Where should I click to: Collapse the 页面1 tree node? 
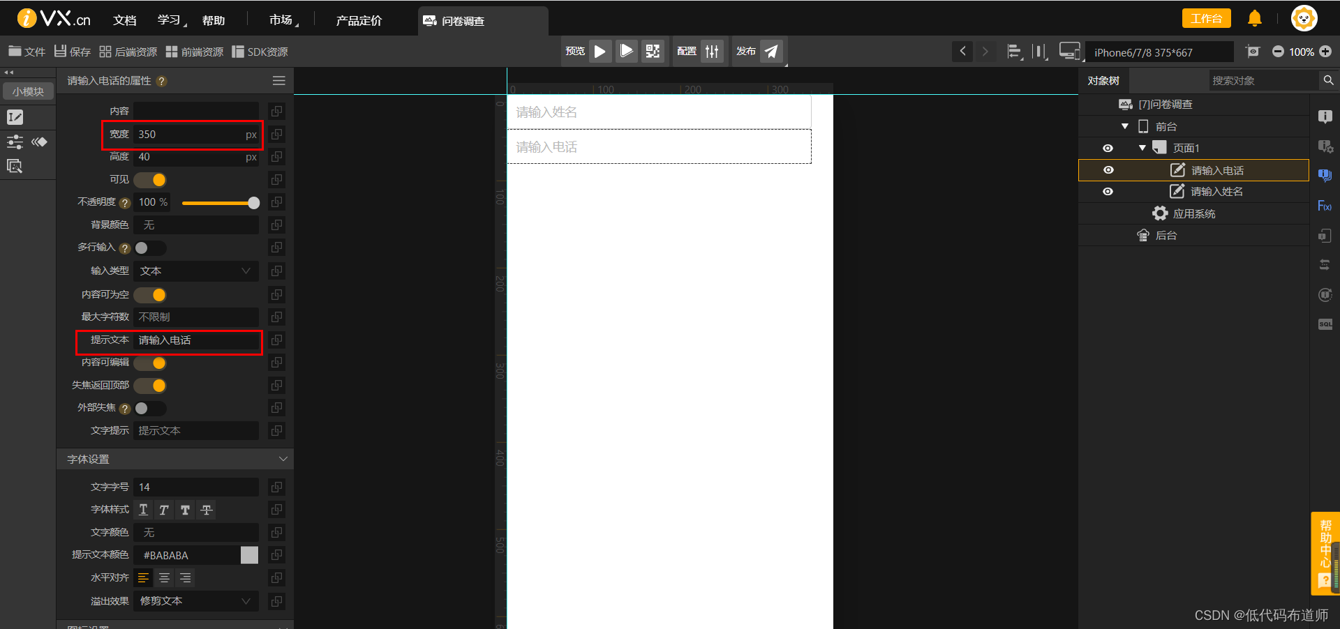click(x=1142, y=148)
